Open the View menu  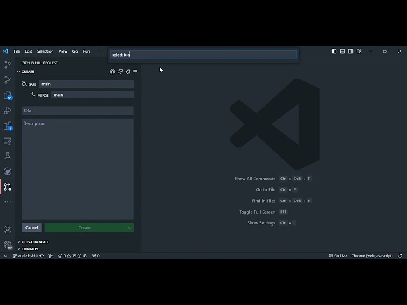tap(63, 51)
